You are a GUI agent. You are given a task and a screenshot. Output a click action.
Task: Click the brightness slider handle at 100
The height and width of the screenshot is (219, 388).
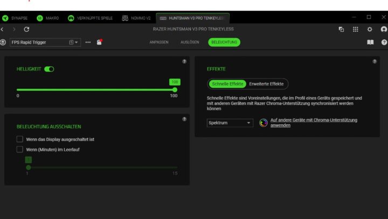coord(175,89)
